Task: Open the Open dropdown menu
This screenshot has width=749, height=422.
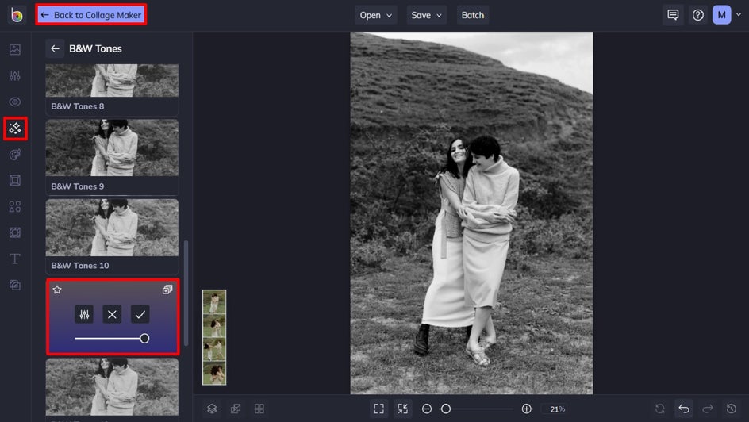Action: [x=375, y=15]
